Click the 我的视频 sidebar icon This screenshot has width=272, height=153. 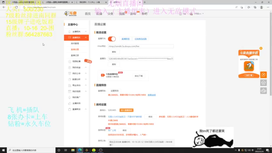(70, 91)
